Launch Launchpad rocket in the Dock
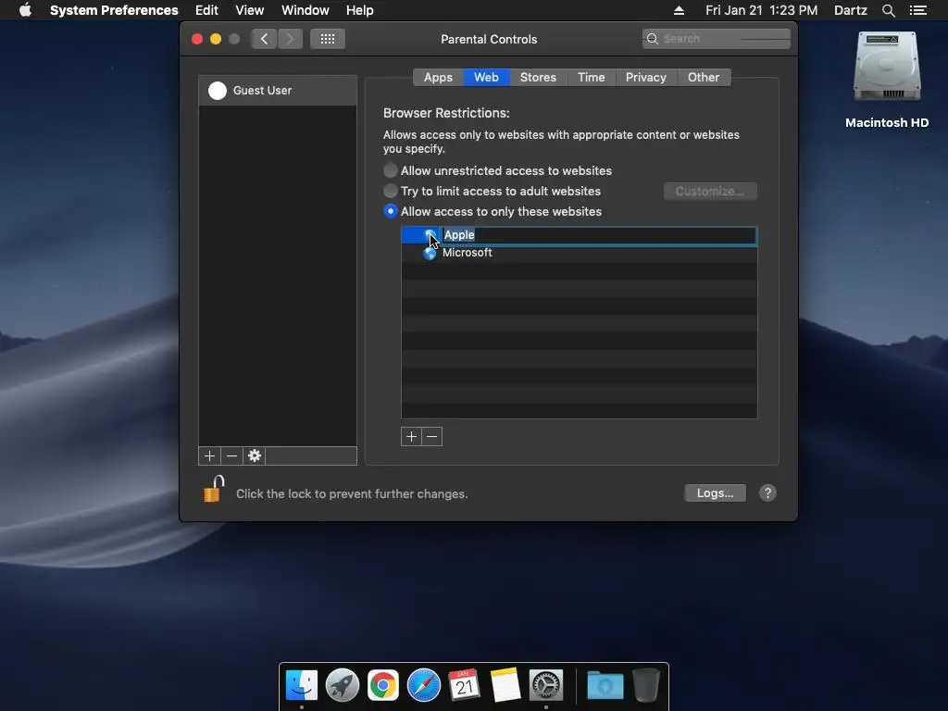This screenshot has width=948, height=711. [343, 685]
